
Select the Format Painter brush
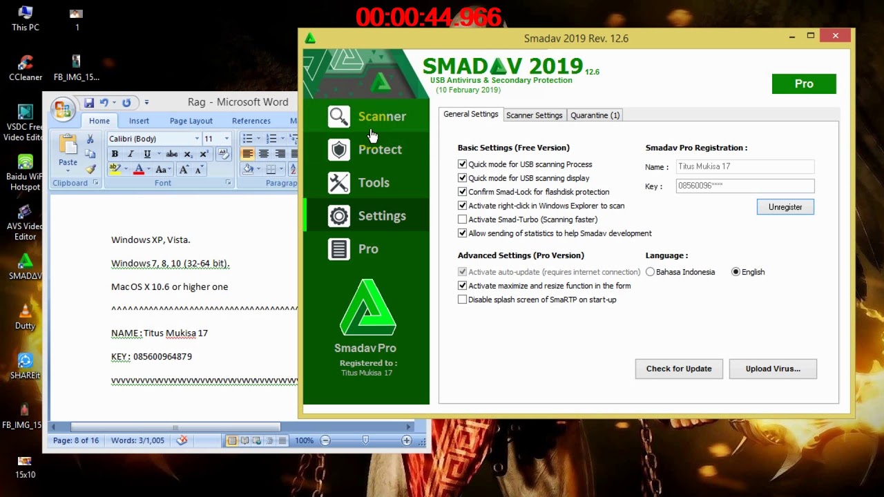[x=90, y=168]
